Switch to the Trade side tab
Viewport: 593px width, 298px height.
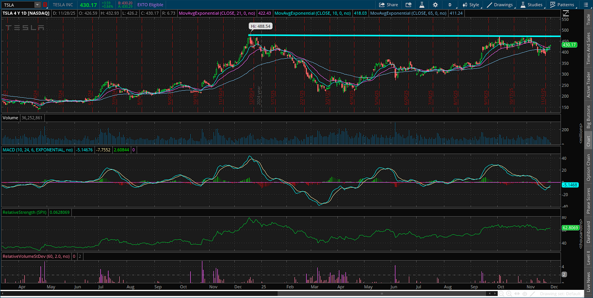(588, 20)
